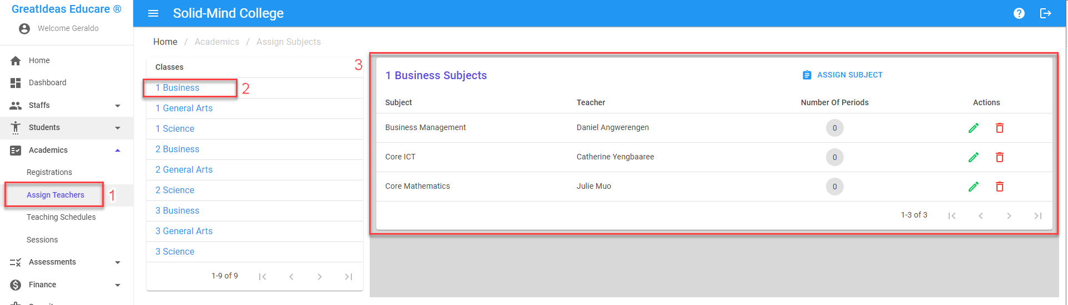Viewport: 1068px width, 305px height.
Task: Expand the Staffs menu arrow
Action: 118,106
